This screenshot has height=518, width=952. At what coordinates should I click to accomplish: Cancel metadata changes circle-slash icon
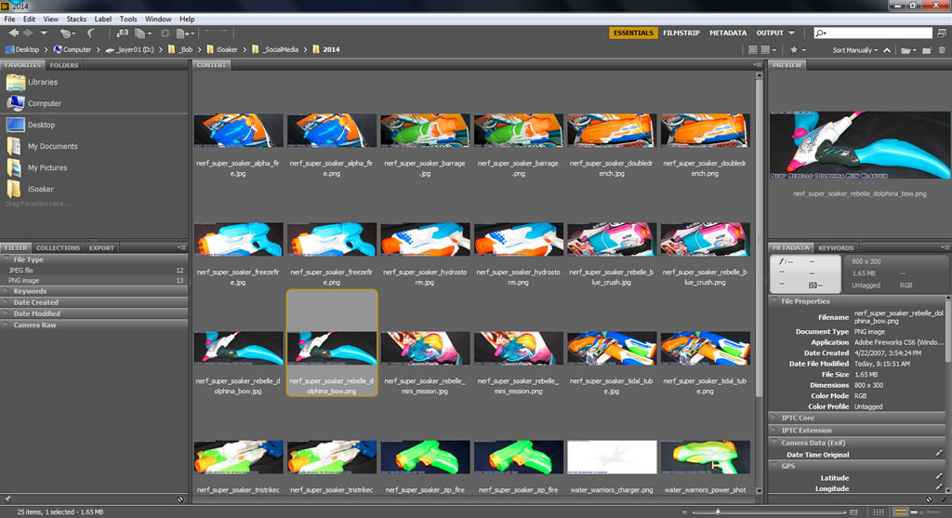click(929, 499)
